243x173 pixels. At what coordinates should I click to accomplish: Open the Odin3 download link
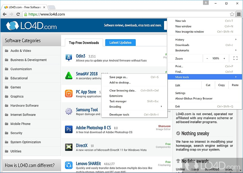click(80, 56)
